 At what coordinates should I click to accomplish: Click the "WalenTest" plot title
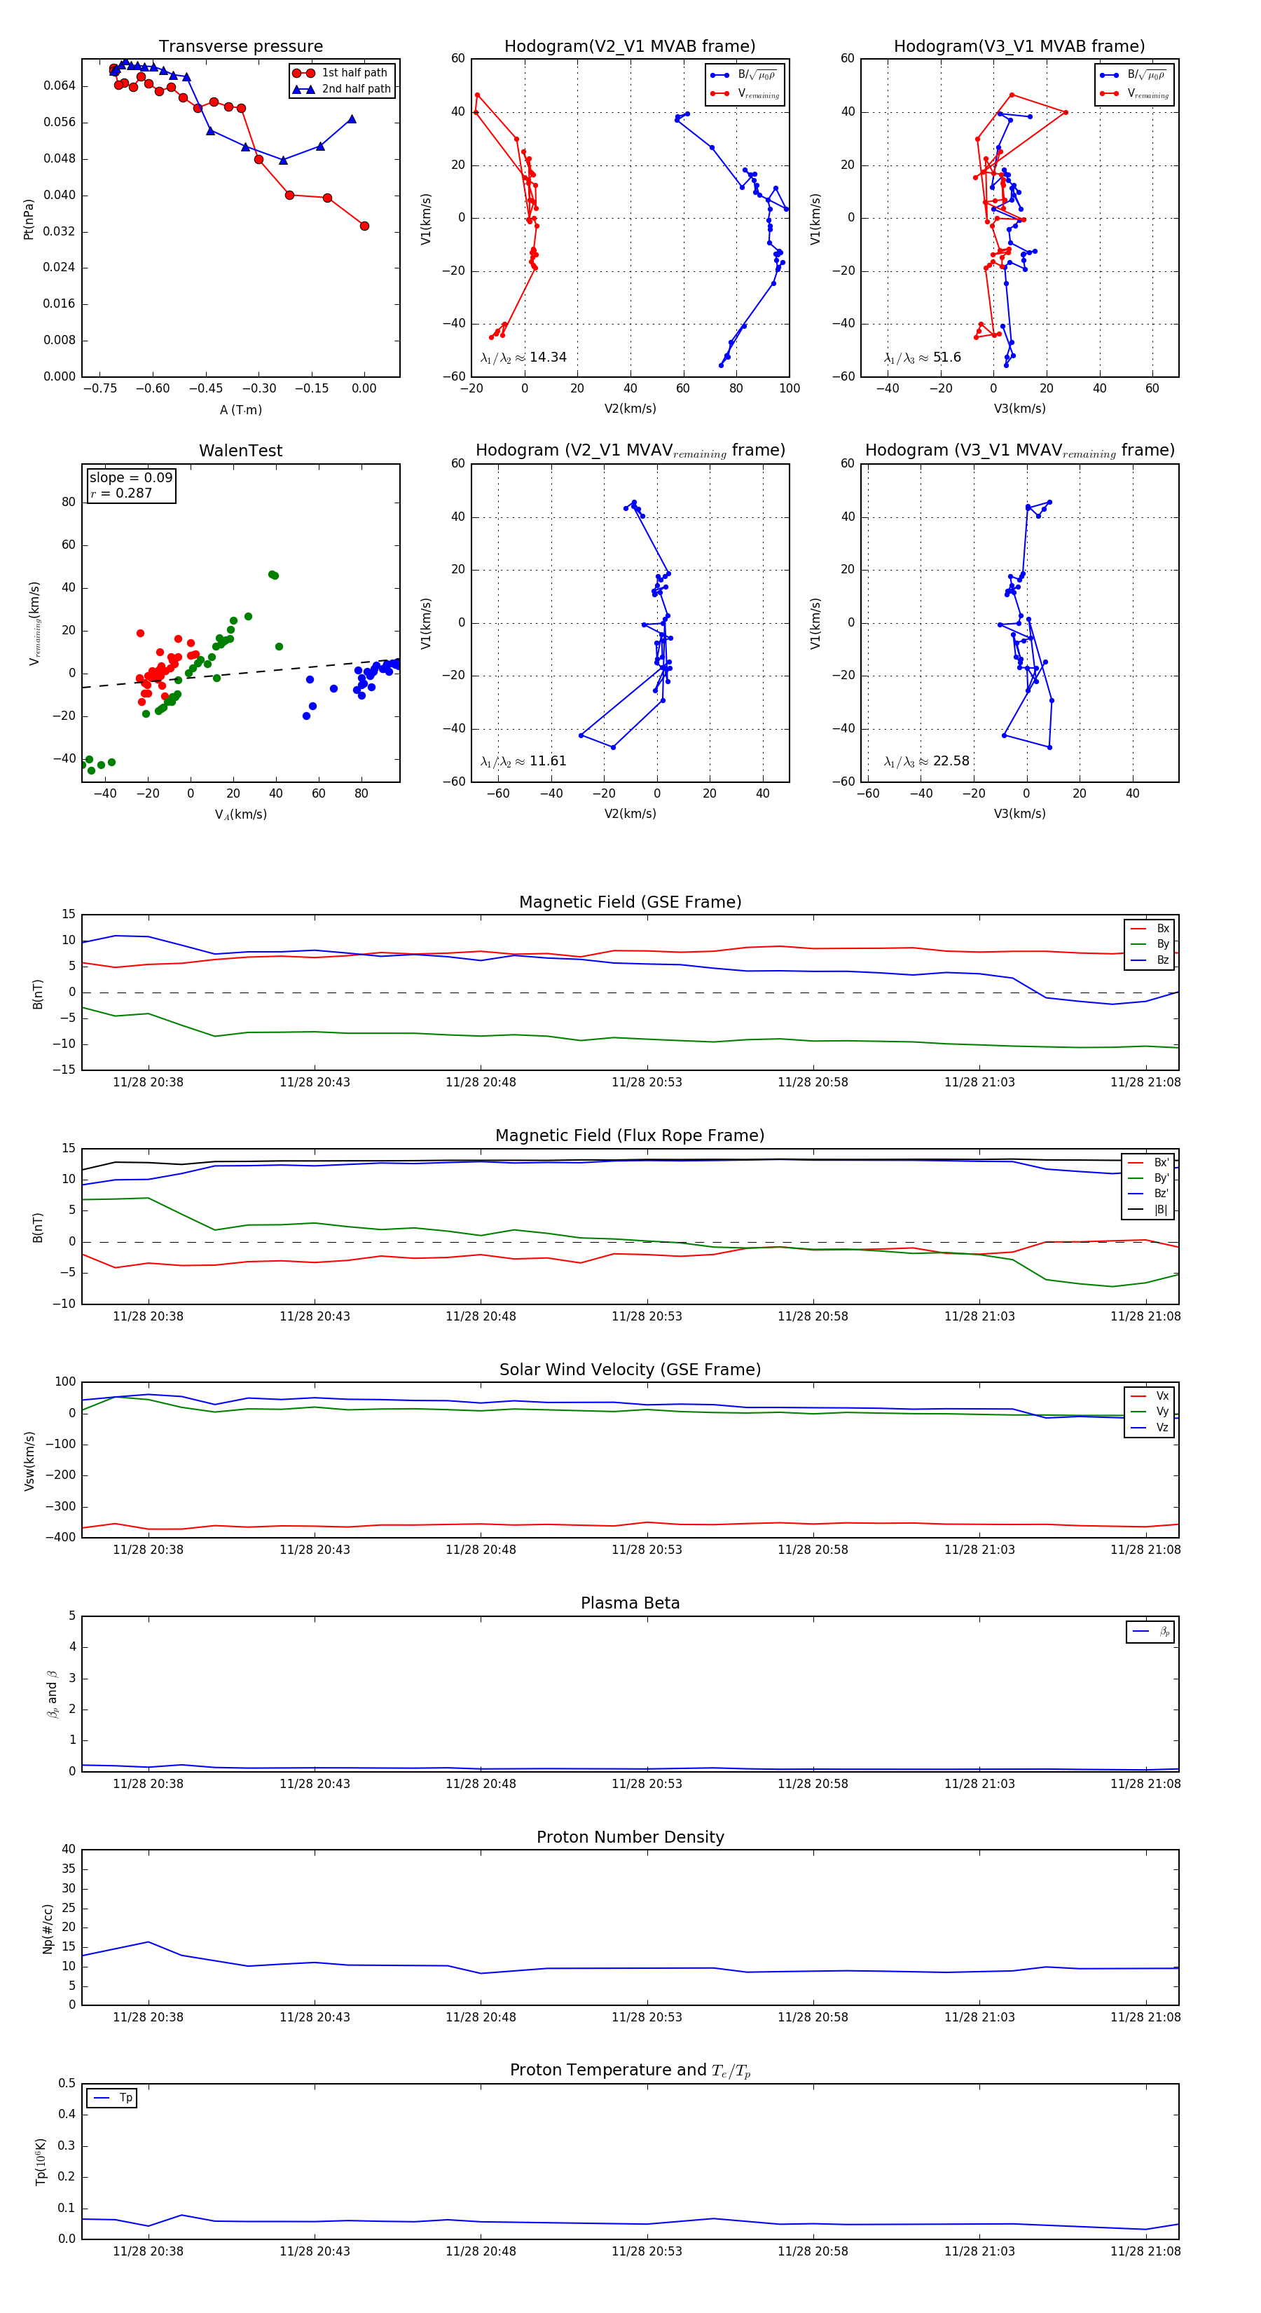pos(240,451)
